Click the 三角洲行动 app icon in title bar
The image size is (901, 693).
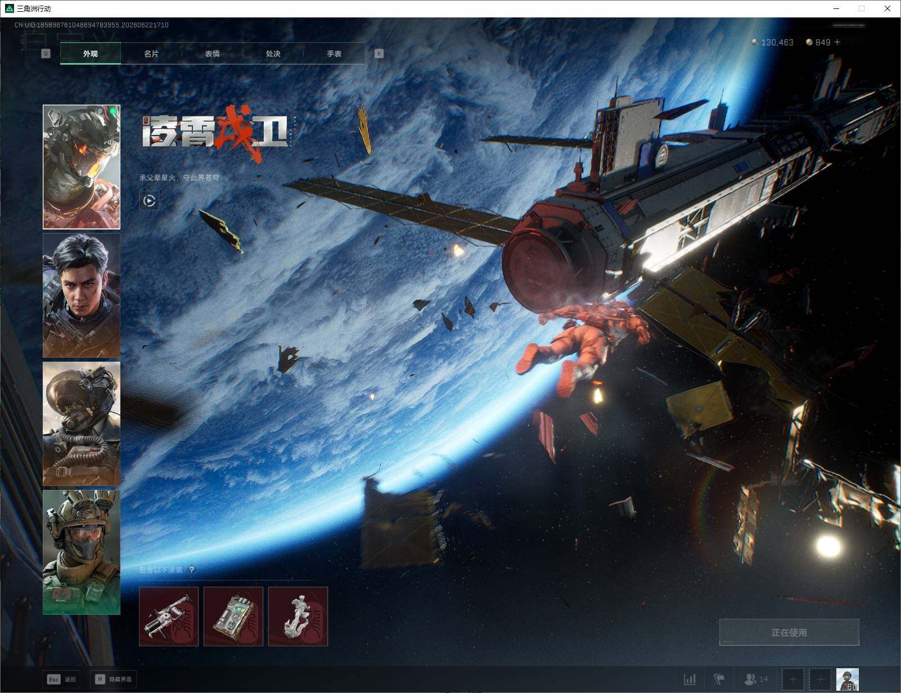[9, 8]
